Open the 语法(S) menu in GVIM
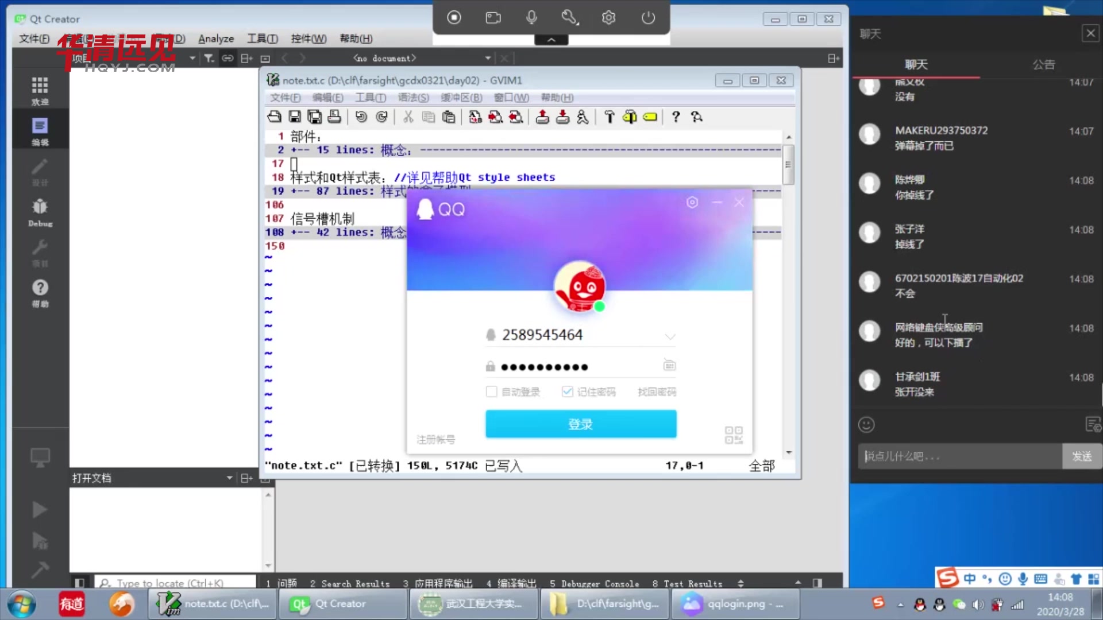The width and height of the screenshot is (1103, 620). (x=414, y=98)
